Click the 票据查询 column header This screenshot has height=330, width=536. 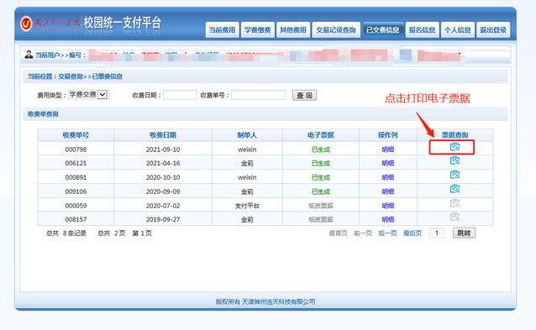coord(455,135)
